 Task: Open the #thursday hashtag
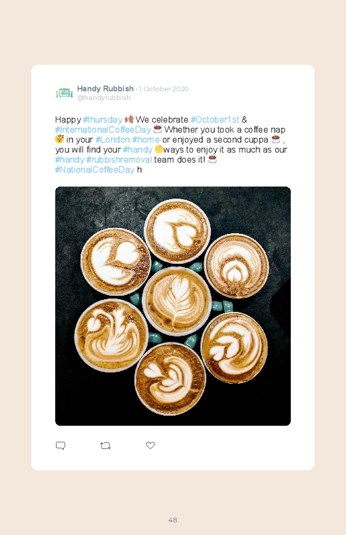pyautogui.click(x=102, y=120)
